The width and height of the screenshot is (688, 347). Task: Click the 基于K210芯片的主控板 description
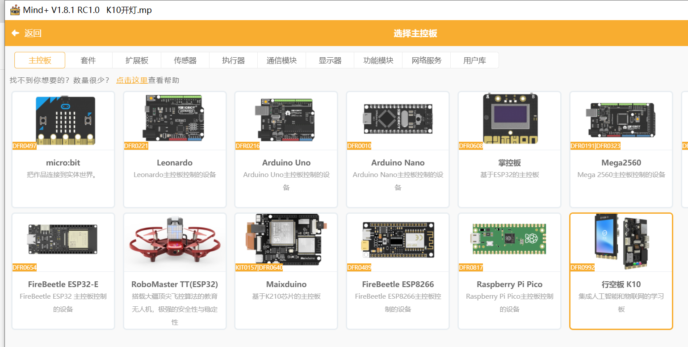coord(286,296)
